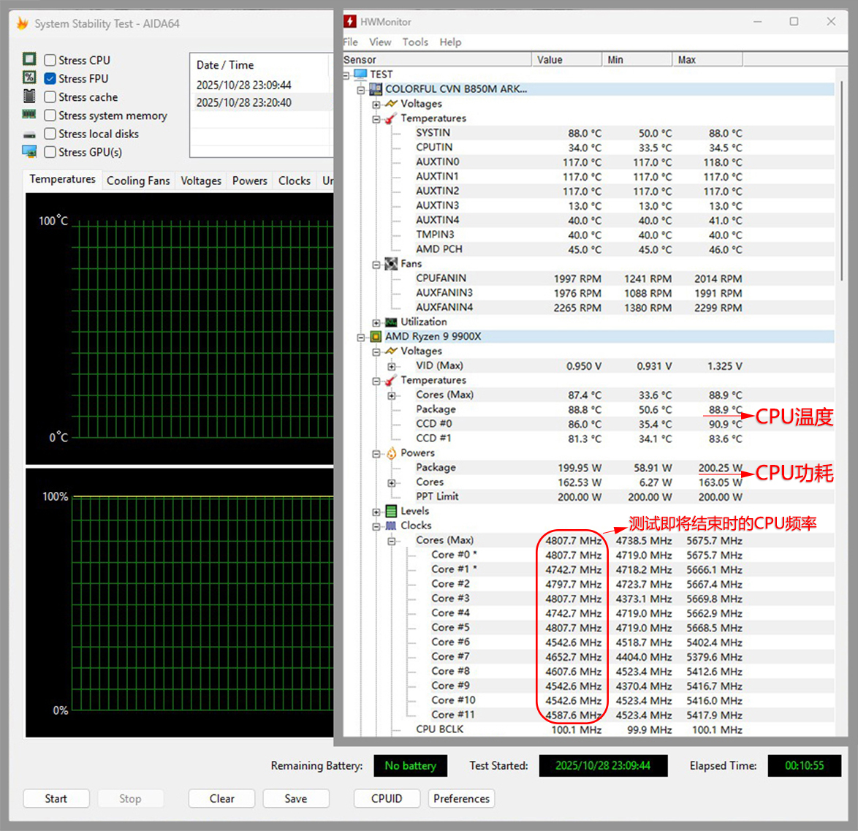Click the COLORFUL CVN B850M motherboard icon
Viewport: 858px width, 831px height.
[x=376, y=89]
